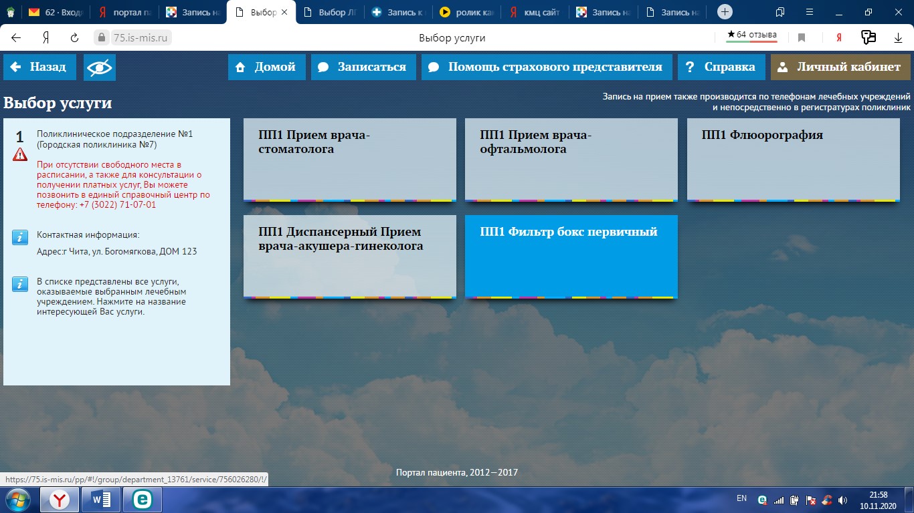Click Помощь страхового представителя button
Screen dimensions: 914x513
547,67
